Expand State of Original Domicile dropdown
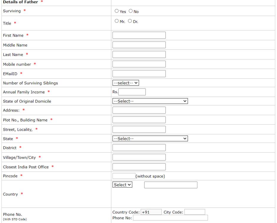277x223 pixels. click(150, 101)
